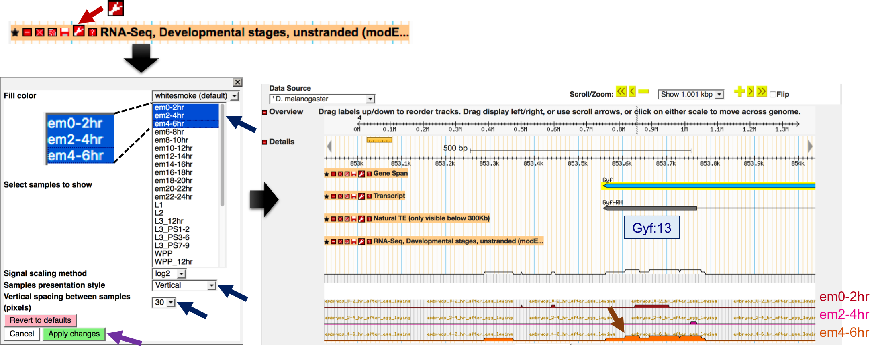Close the track configuration dialog

[x=238, y=82]
